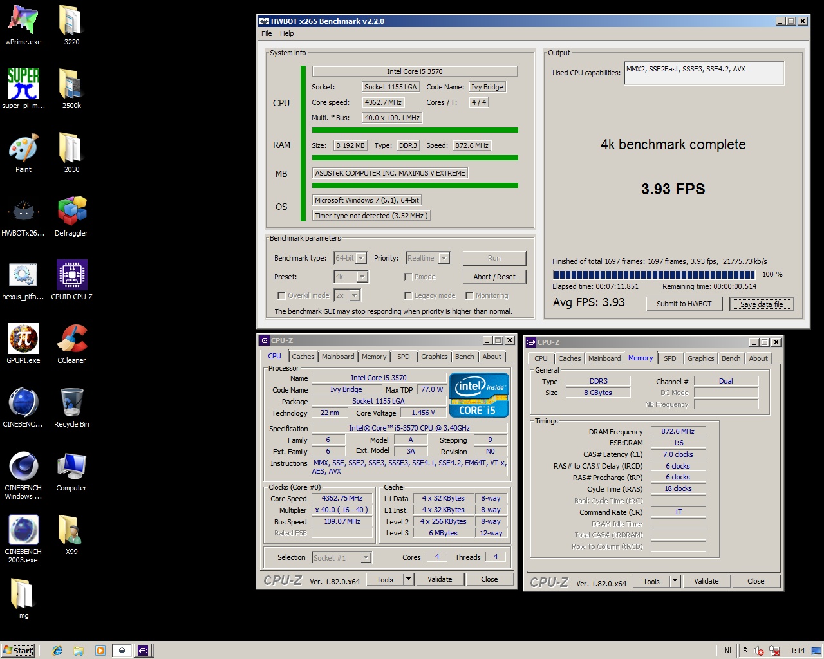The width and height of the screenshot is (824, 659).
Task: Toggle the Monitoring checkbox
Action: click(x=469, y=295)
